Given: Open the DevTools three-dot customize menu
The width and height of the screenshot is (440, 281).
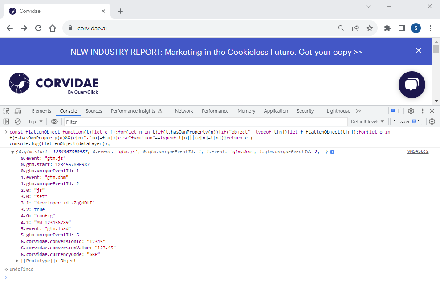Looking at the screenshot, I should tap(422, 111).
